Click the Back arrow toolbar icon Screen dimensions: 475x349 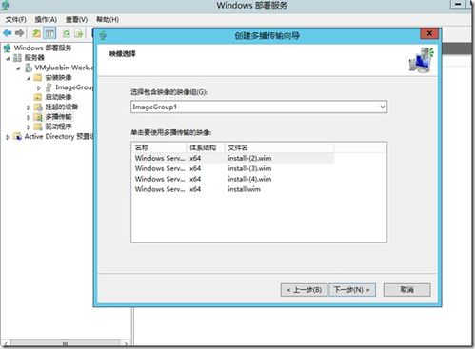click(8, 33)
